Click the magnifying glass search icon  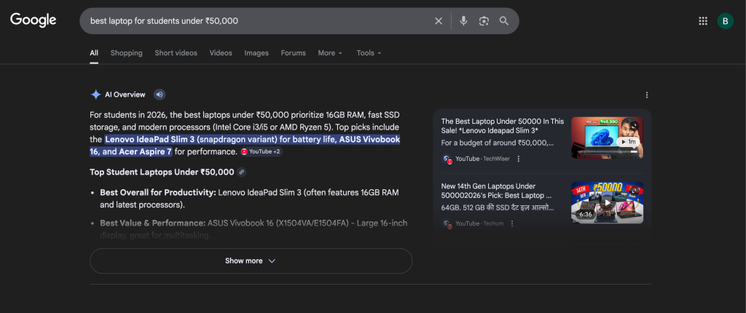[504, 21]
